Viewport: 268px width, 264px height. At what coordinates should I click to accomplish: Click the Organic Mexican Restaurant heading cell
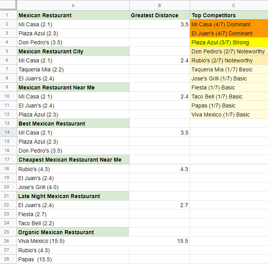pyautogui.click(x=73, y=232)
